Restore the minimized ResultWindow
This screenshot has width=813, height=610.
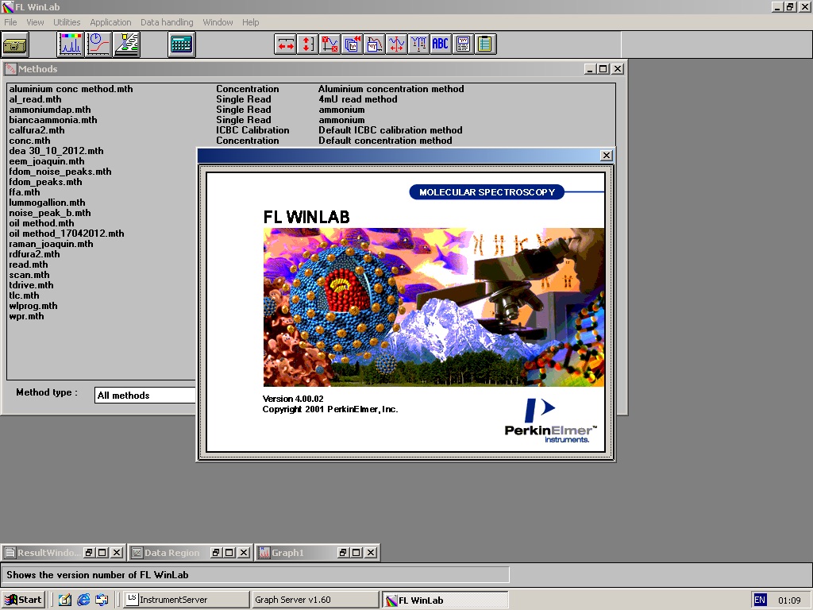(89, 553)
